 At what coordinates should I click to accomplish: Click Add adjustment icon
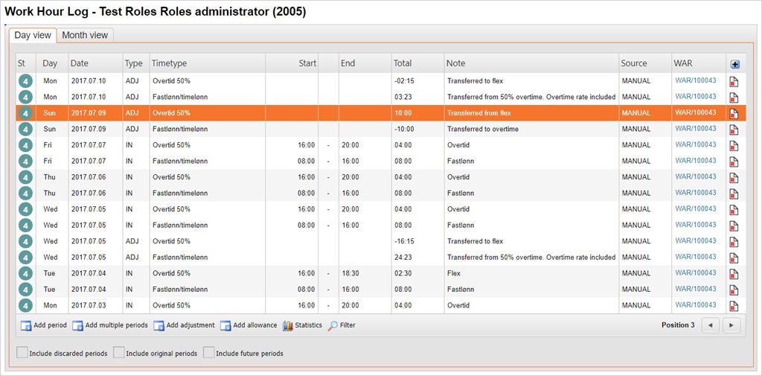159,325
